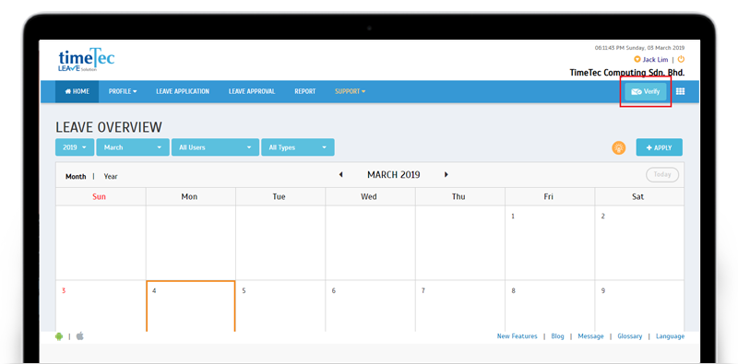Image resolution: width=738 pixels, height=364 pixels.
Task: Open the 2019 year dropdown
Action: point(75,147)
